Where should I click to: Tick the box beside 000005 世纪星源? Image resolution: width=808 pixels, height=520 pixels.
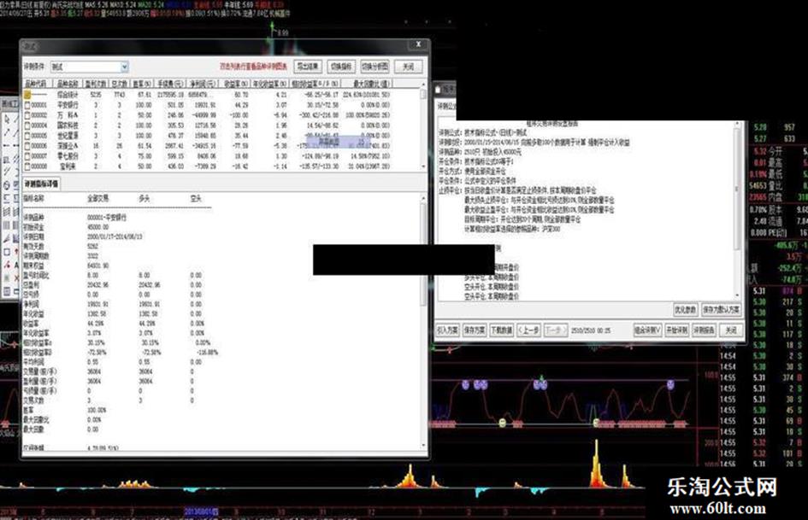[x=27, y=136]
